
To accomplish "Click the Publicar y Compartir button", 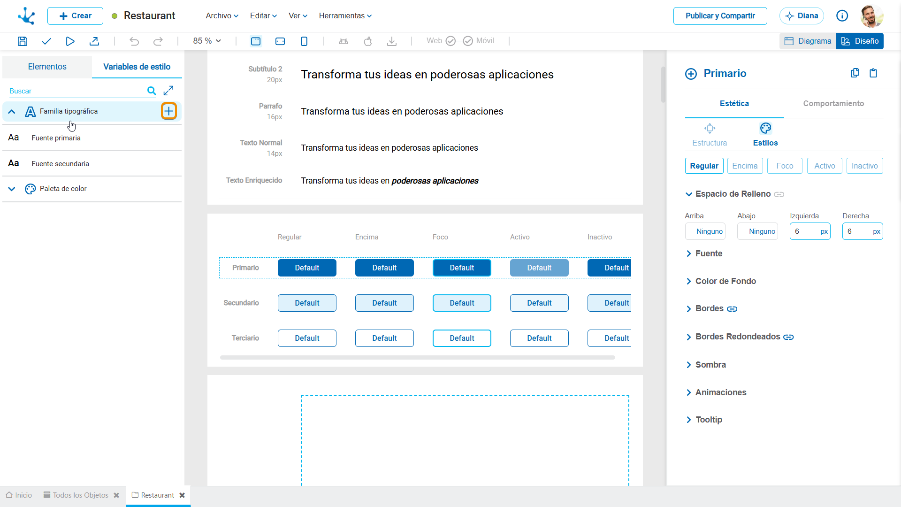I will pos(720,16).
